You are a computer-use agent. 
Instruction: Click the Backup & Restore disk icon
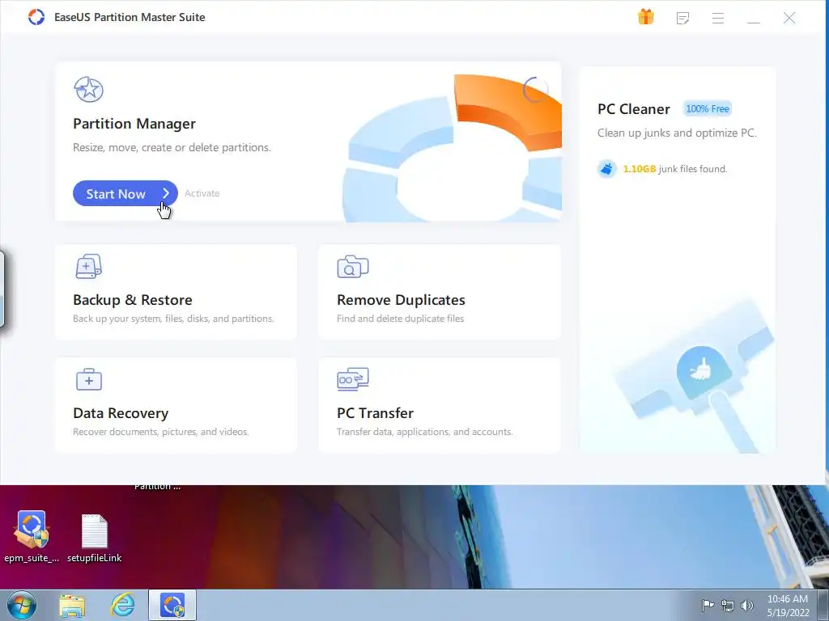point(89,266)
